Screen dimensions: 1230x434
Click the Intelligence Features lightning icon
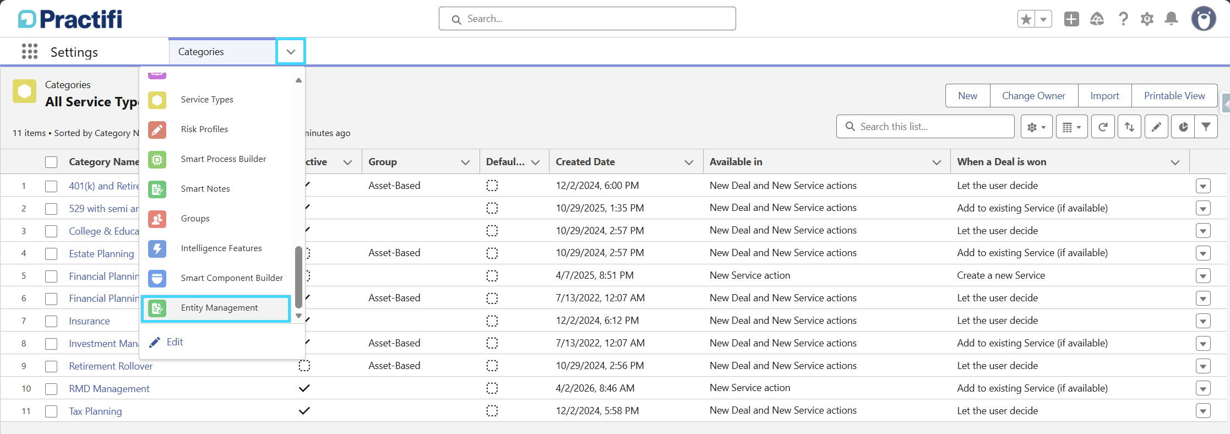157,248
